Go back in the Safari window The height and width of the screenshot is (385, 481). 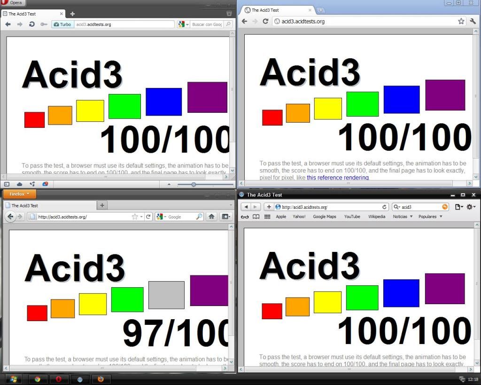pyautogui.click(x=246, y=207)
